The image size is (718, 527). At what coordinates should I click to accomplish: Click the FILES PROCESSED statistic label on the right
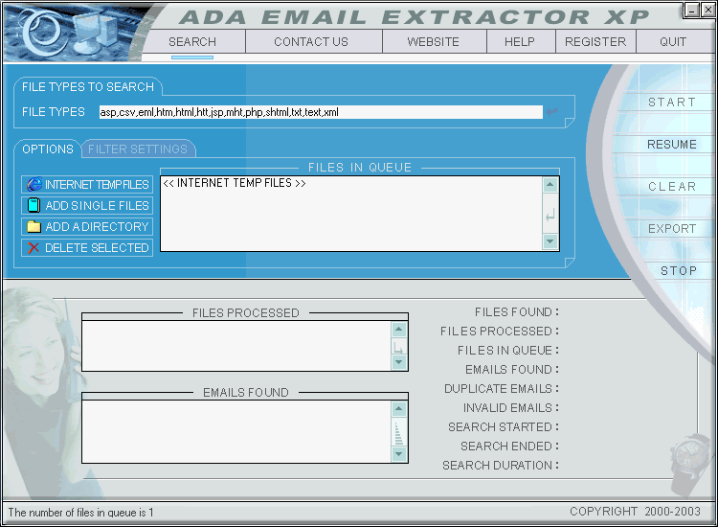[x=500, y=332]
